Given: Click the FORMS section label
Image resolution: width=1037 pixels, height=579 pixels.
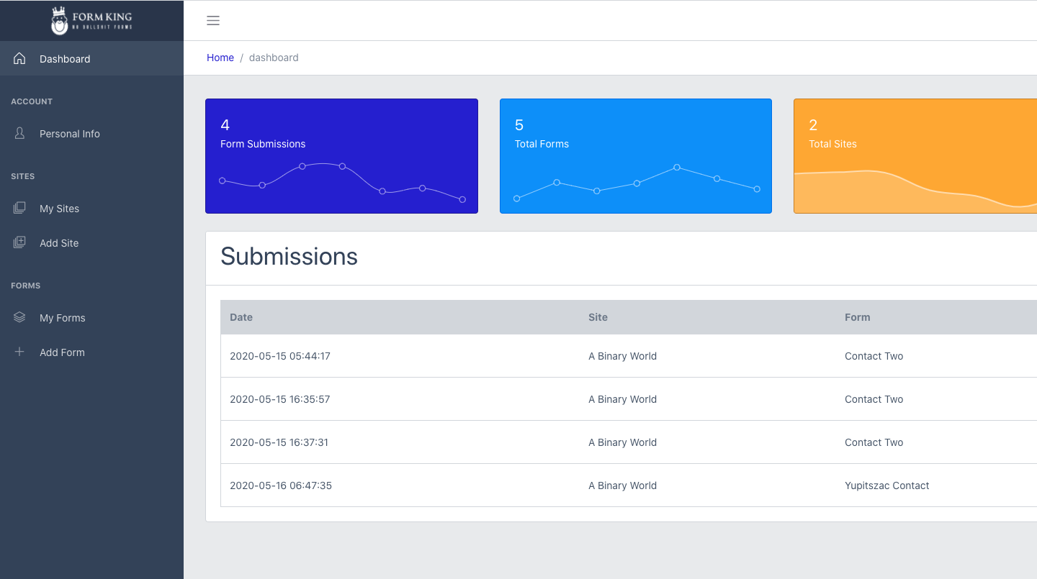Looking at the screenshot, I should point(26,286).
